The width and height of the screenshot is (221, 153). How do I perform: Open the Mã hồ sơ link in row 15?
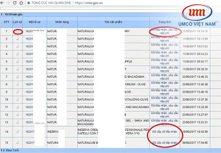click(30, 143)
